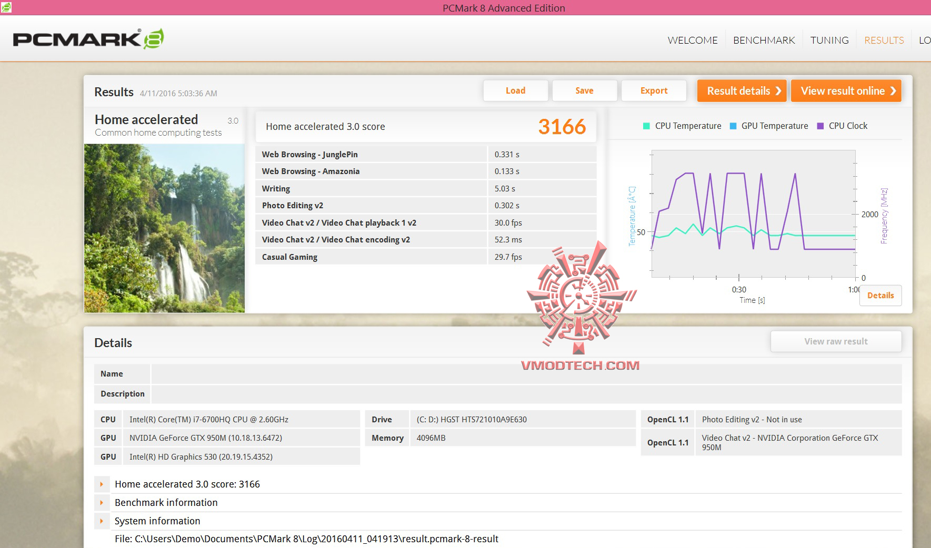Click the PCMark 8 logo
The width and height of the screenshot is (931, 548).
88,39
